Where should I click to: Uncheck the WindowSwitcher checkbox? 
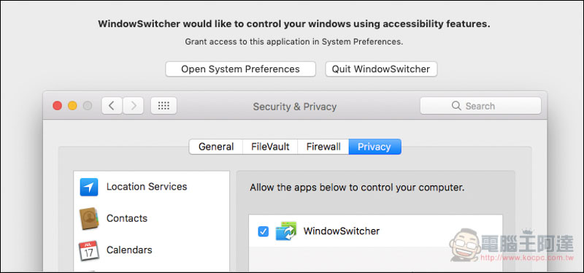click(x=264, y=231)
